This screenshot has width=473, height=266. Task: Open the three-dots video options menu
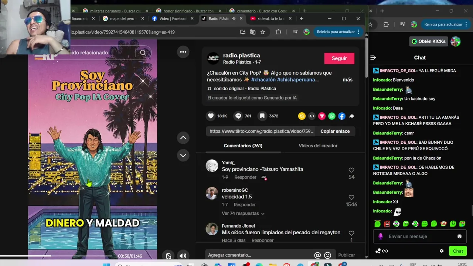coord(183,52)
